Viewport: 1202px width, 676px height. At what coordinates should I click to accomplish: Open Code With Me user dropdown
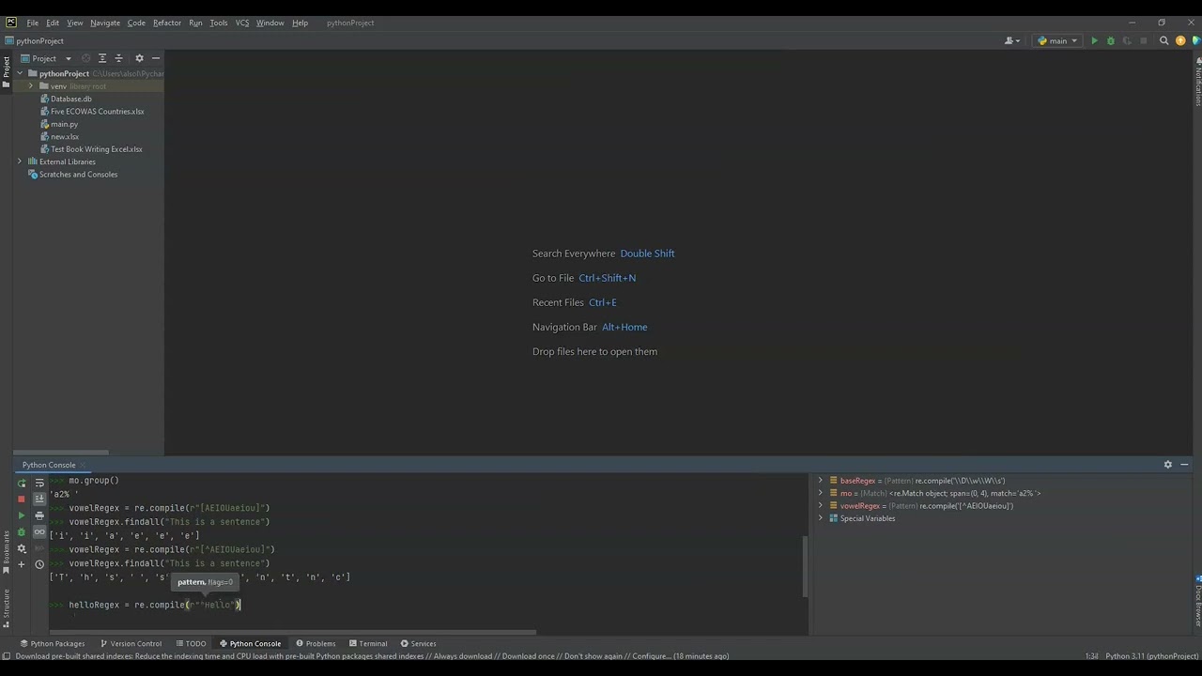[1012, 40]
